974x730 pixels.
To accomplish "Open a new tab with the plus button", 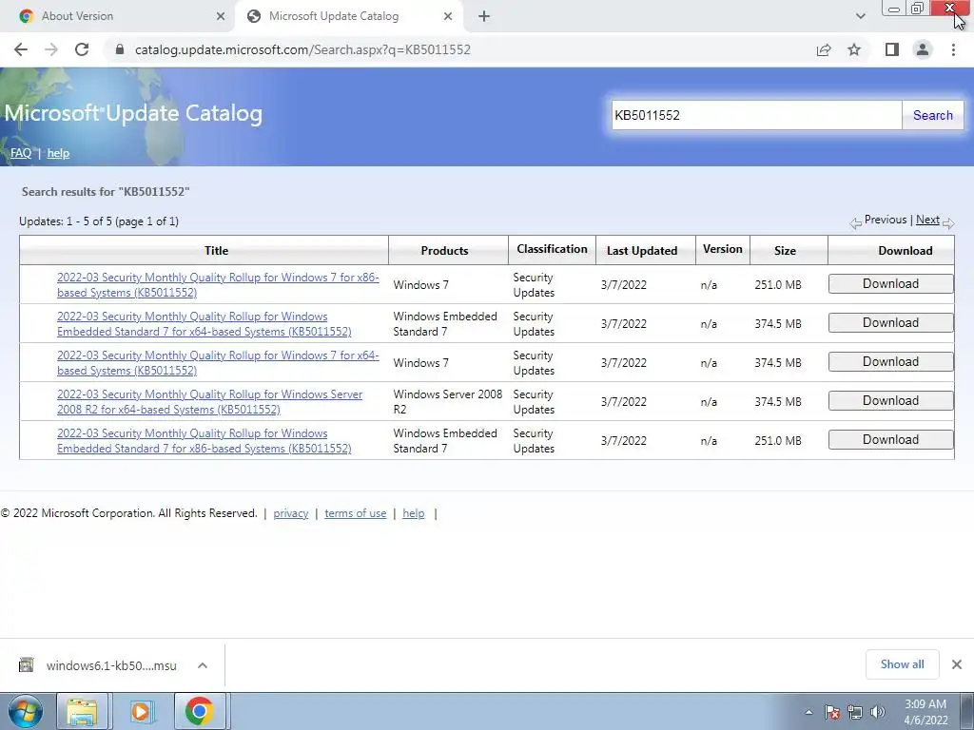I will coord(484,16).
